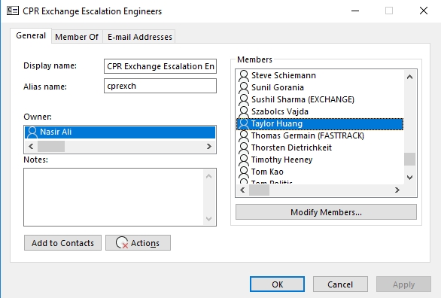
Task: Click the contact card icon in title bar
Action: pos(13,11)
